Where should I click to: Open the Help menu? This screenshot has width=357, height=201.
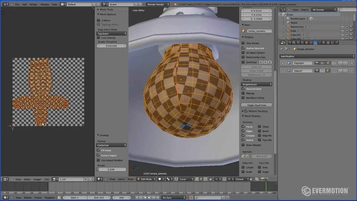54,4
